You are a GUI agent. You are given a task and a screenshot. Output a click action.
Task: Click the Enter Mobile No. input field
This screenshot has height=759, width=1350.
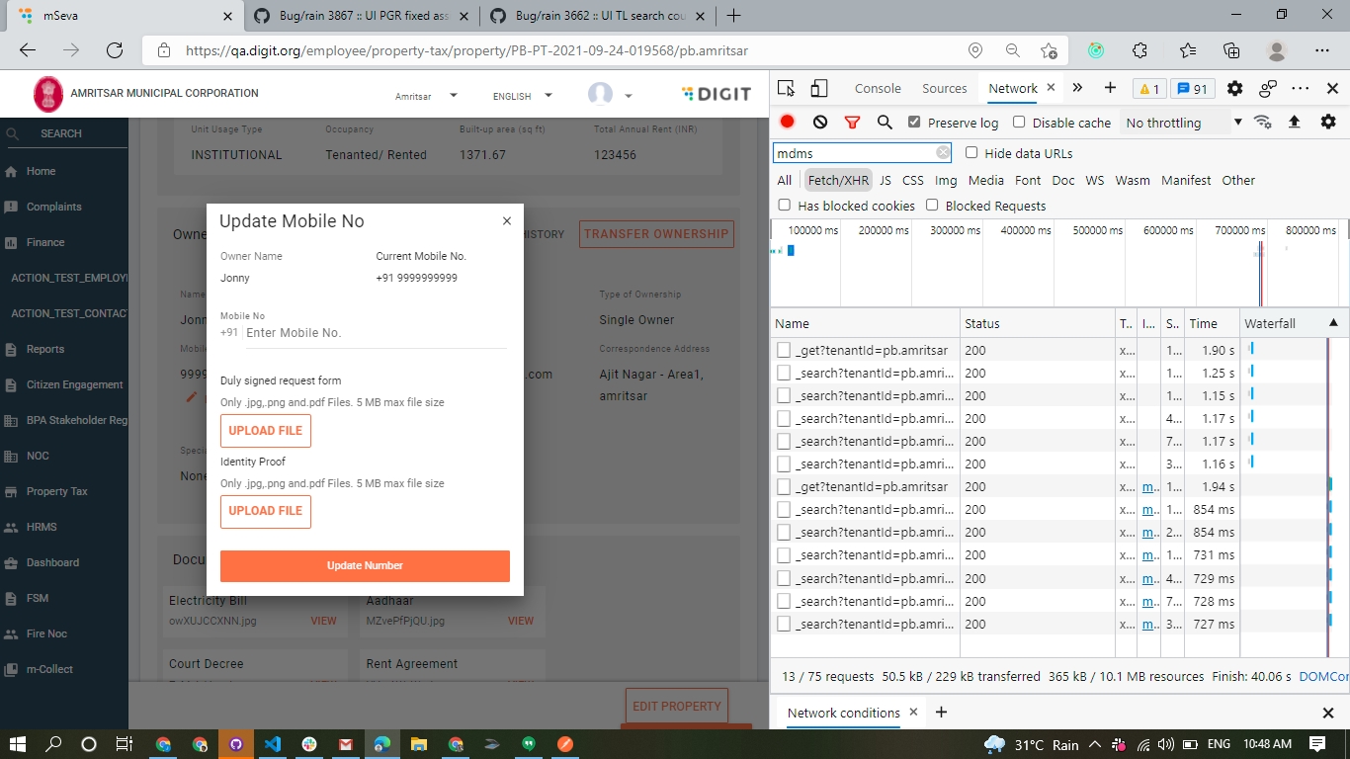point(376,333)
